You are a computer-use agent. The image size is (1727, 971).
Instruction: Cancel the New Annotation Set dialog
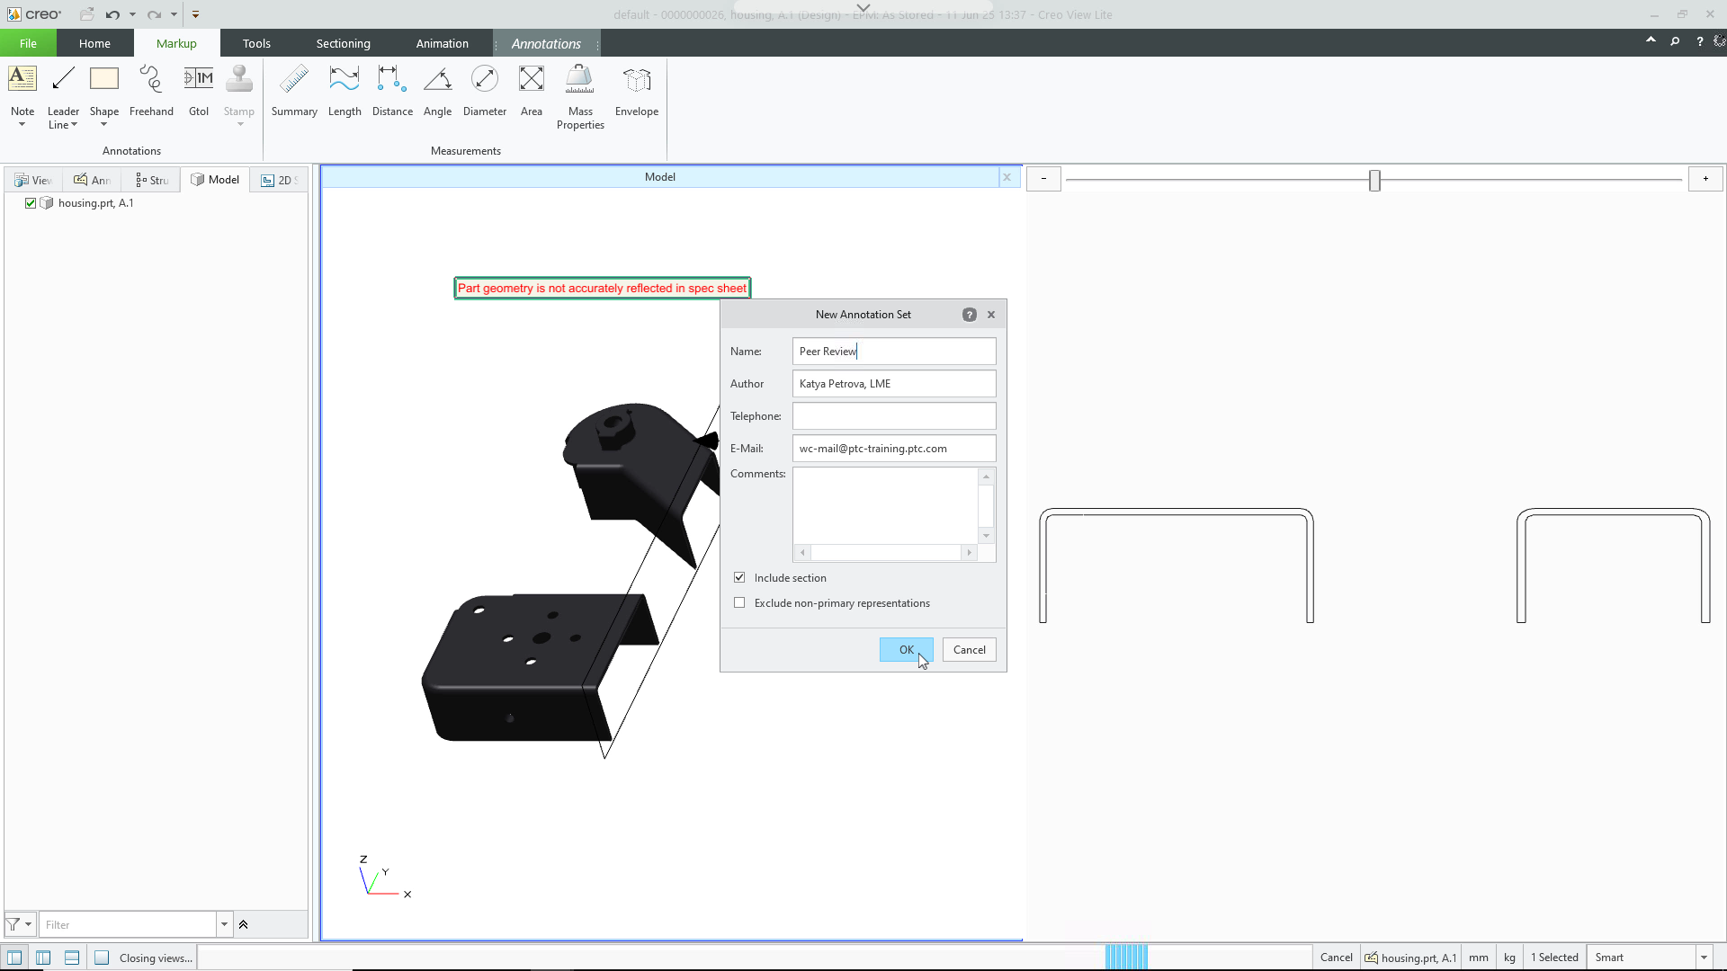pos(969,650)
